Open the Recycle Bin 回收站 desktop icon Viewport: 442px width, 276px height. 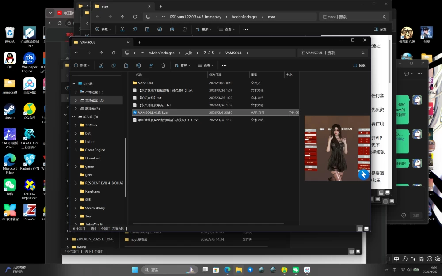tap(10, 35)
